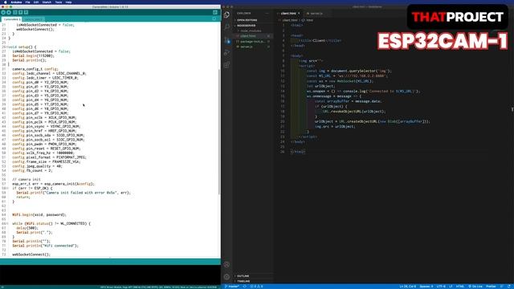Click the Arduino New sketch icon
The image size is (514, 289).
click(x=15, y=13)
